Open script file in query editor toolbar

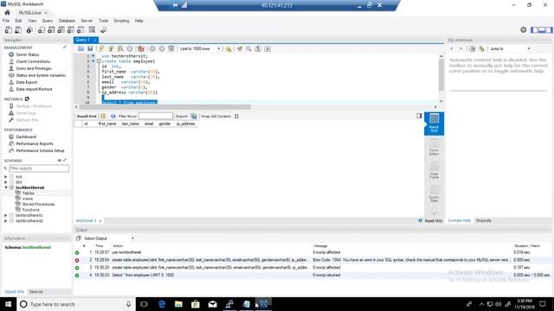coord(81,48)
